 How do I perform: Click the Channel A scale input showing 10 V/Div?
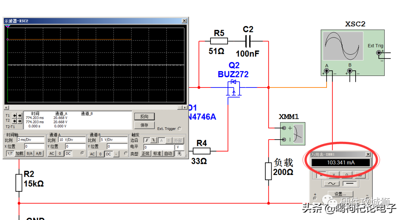(x=71, y=140)
